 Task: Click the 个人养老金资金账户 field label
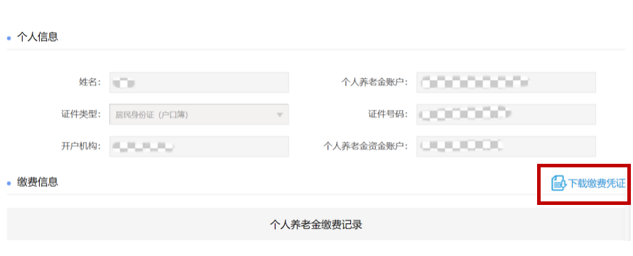pyautogui.click(x=366, y=146)
